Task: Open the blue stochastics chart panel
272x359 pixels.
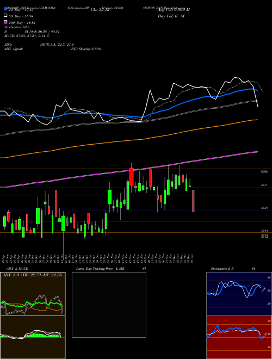Action: [239, 294]
